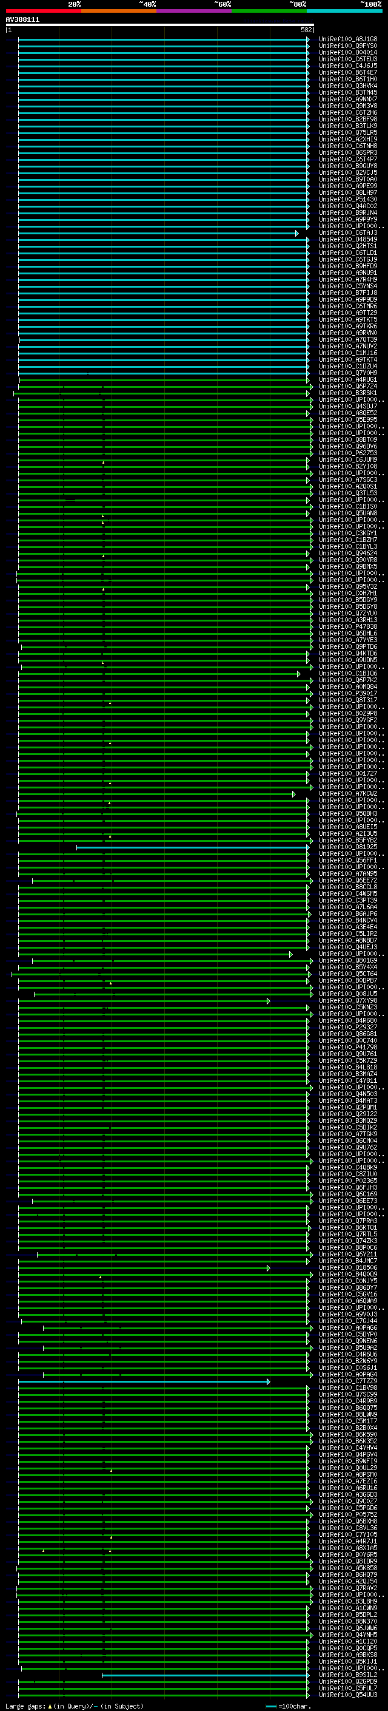Click the cyan alignment bar for UniRef100_O81925

click(x=192, y=847)
